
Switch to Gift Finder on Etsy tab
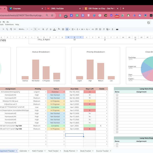pyautogui.click(x=101, y=9)
